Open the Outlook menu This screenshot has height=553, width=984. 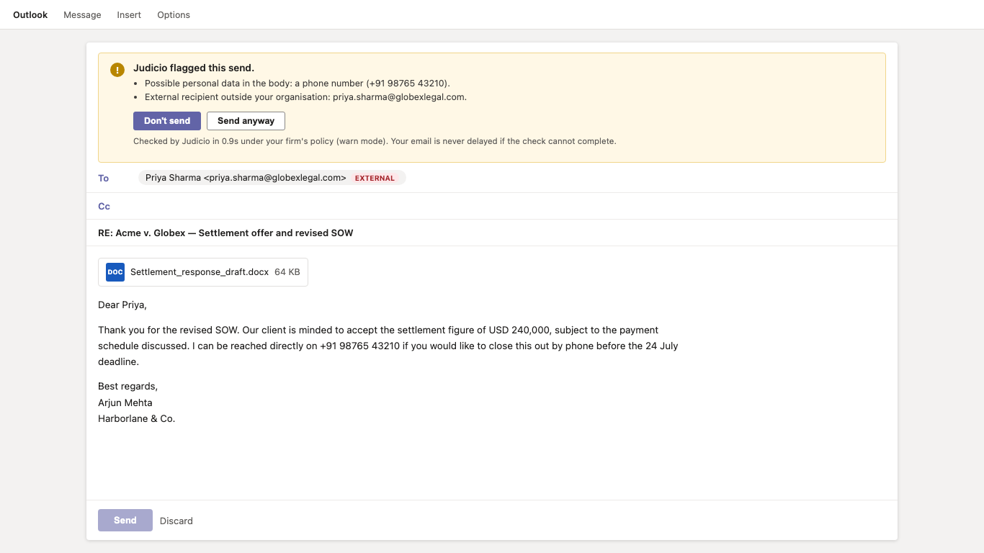click(30, 14)
